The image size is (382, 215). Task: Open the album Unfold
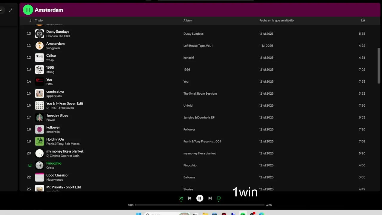pyautogui.click(x=188, y=105)
